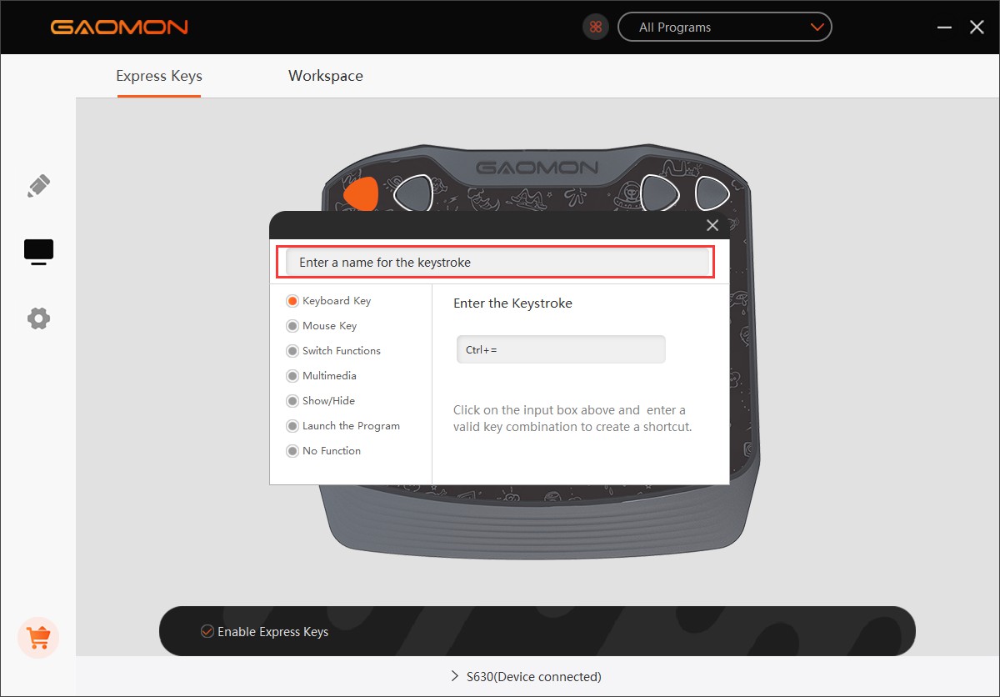Viewport: 1000px width, 697px height.
Task: Select the rightmost express key on tablet
Action: 712,193
